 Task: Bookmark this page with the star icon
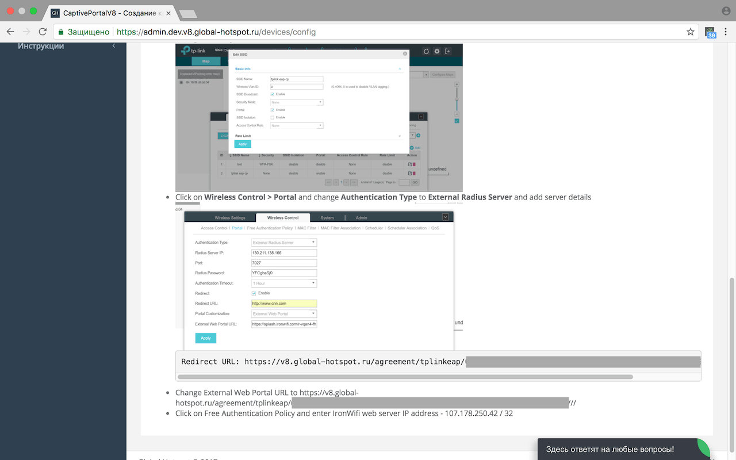click(691, 32)
